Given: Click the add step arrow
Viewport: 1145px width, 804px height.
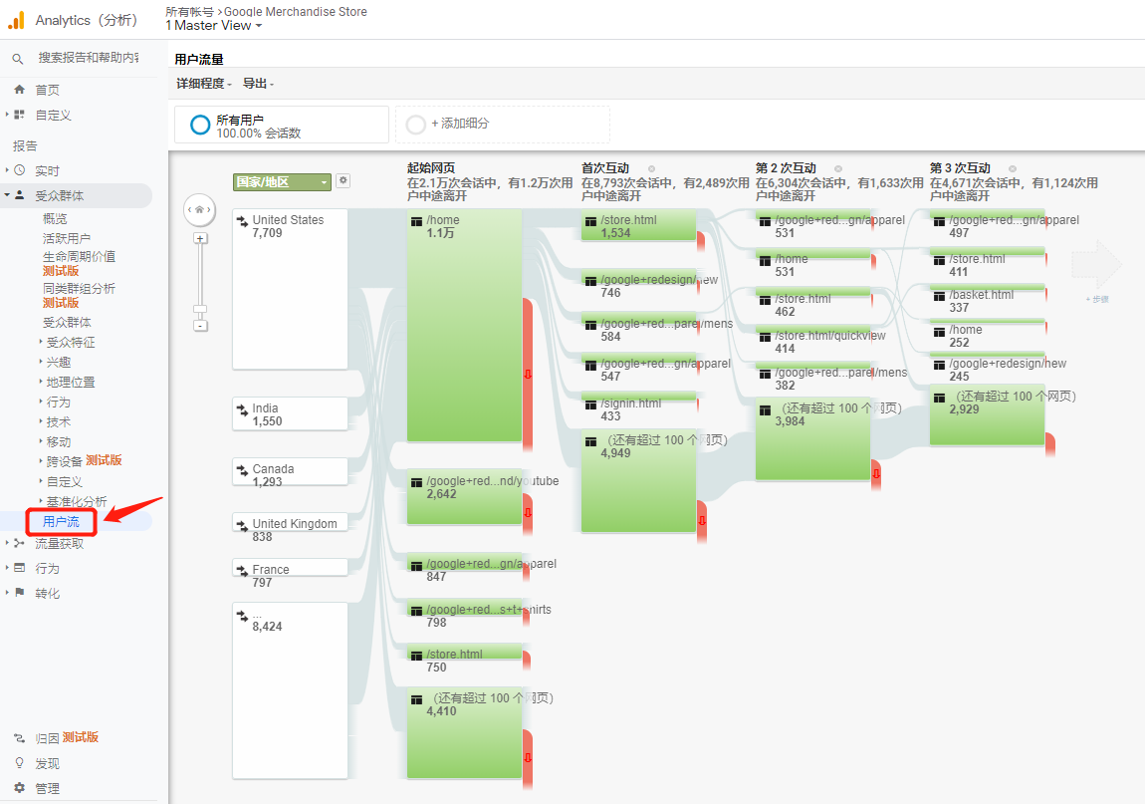Looking at the screenshot, I should 1097,265.
